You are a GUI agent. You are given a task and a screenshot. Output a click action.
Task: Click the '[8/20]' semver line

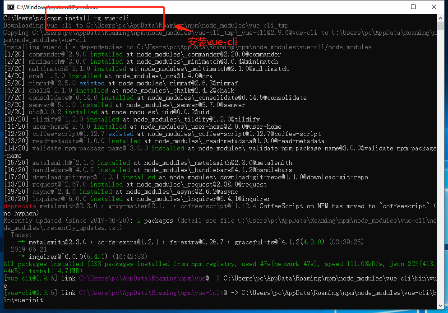(x=125, y=105)
